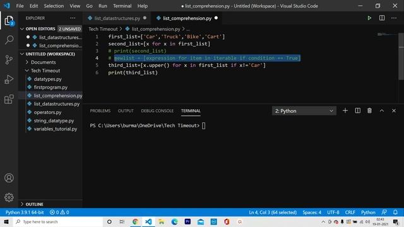The image size is (404, 227).
Task: Open Windows Start menu
Action: click(x=6, y=221)
